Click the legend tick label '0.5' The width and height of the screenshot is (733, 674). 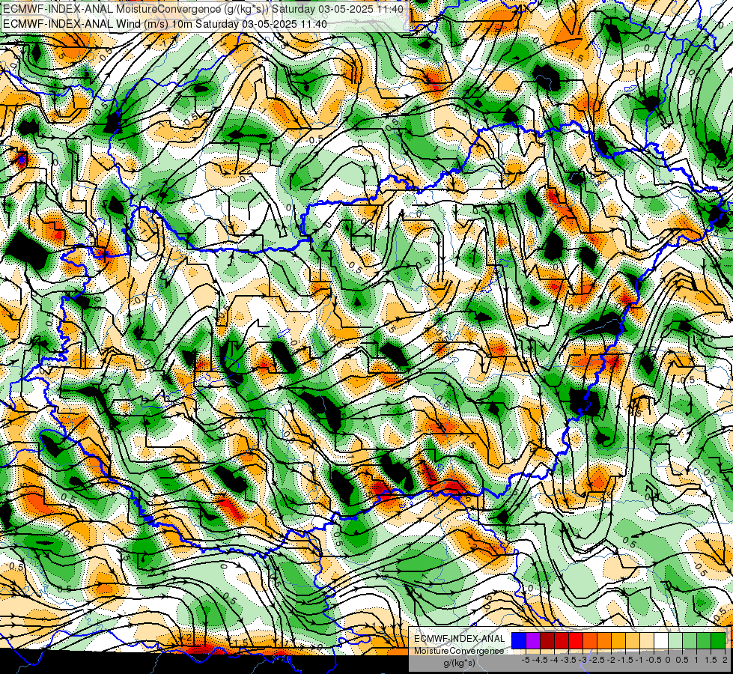tap(682, 660)
